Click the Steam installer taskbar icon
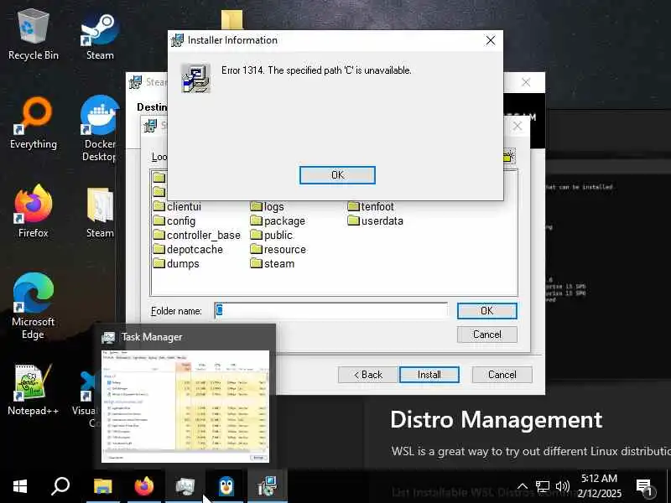 (267, 486)
